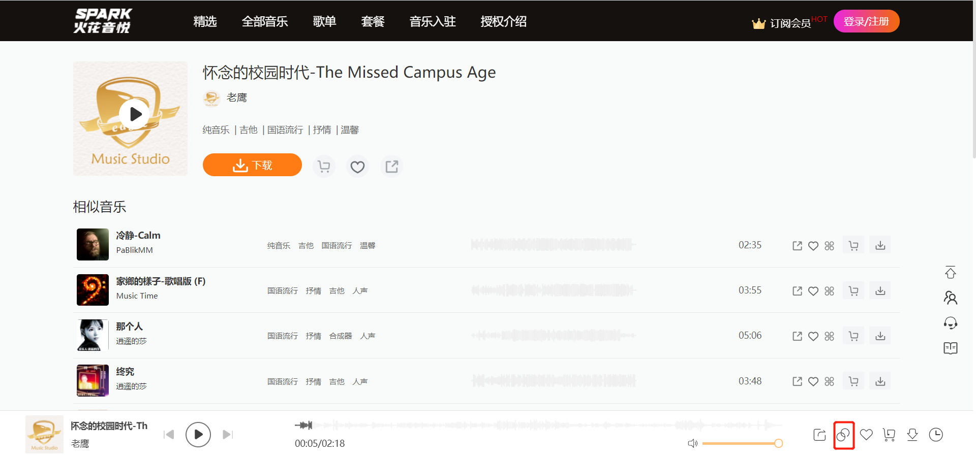Go to the 歌单 navigation tab

[x=324, y=21]
